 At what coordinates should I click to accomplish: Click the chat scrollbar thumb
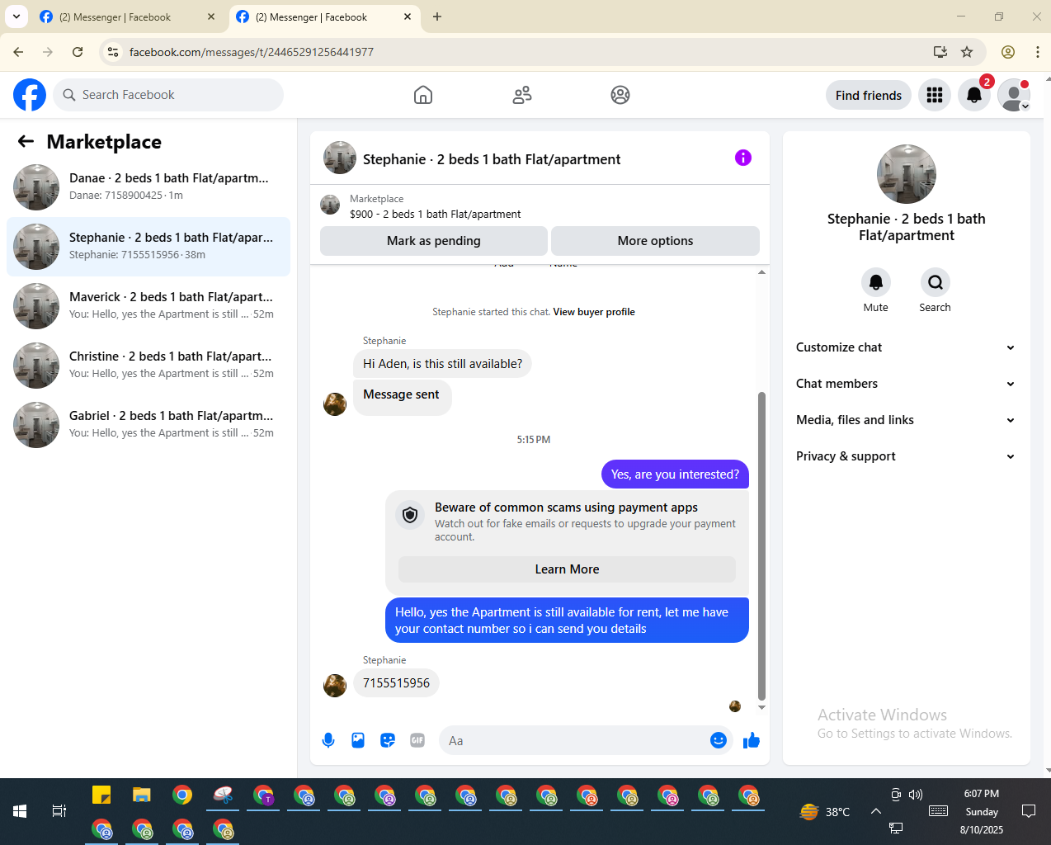(761, 546)
